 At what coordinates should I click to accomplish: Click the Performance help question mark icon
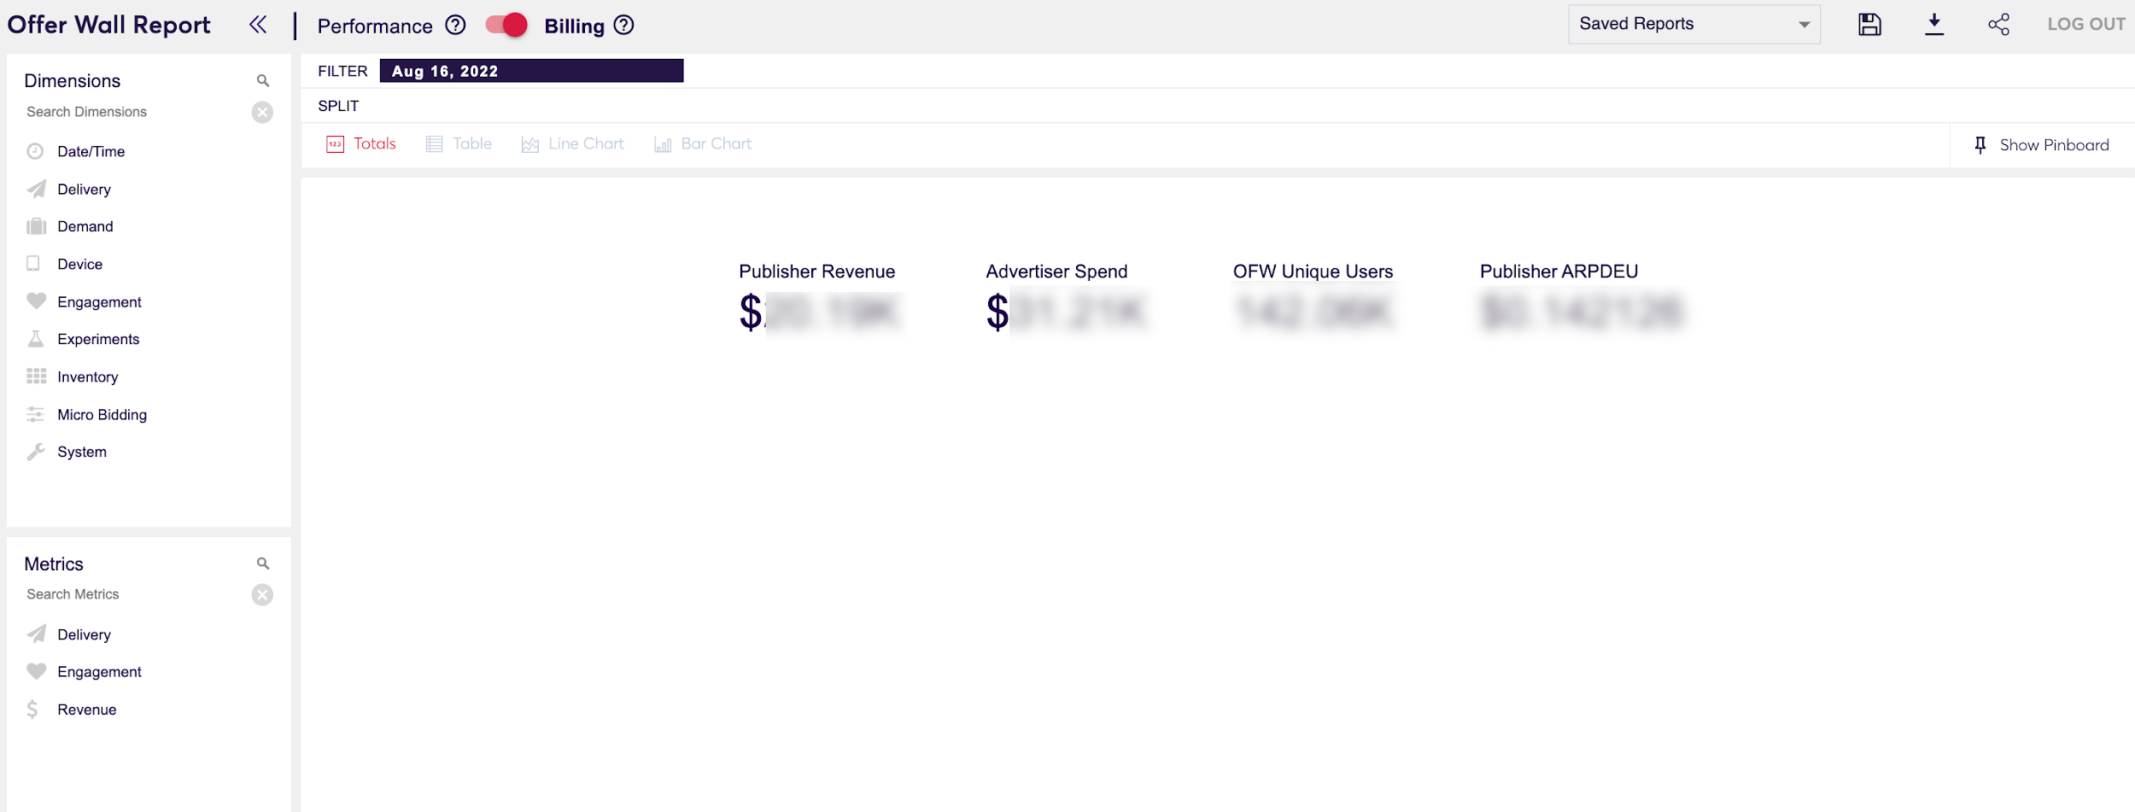tap(456, 26)
